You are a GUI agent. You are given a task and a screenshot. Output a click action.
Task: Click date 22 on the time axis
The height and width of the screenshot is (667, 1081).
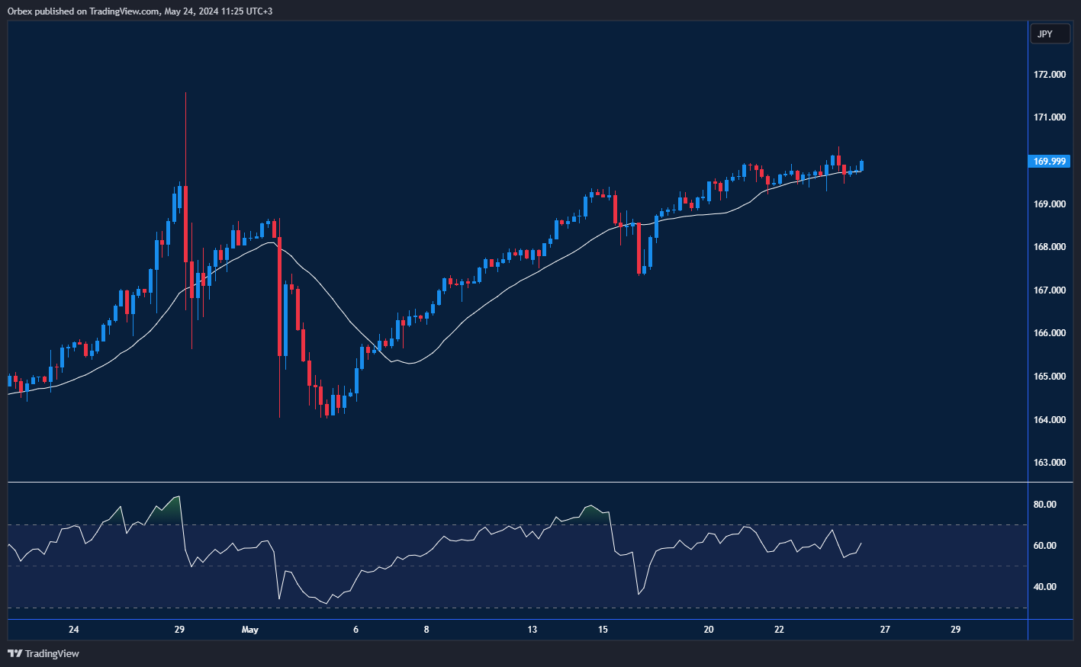click(779, 630)
